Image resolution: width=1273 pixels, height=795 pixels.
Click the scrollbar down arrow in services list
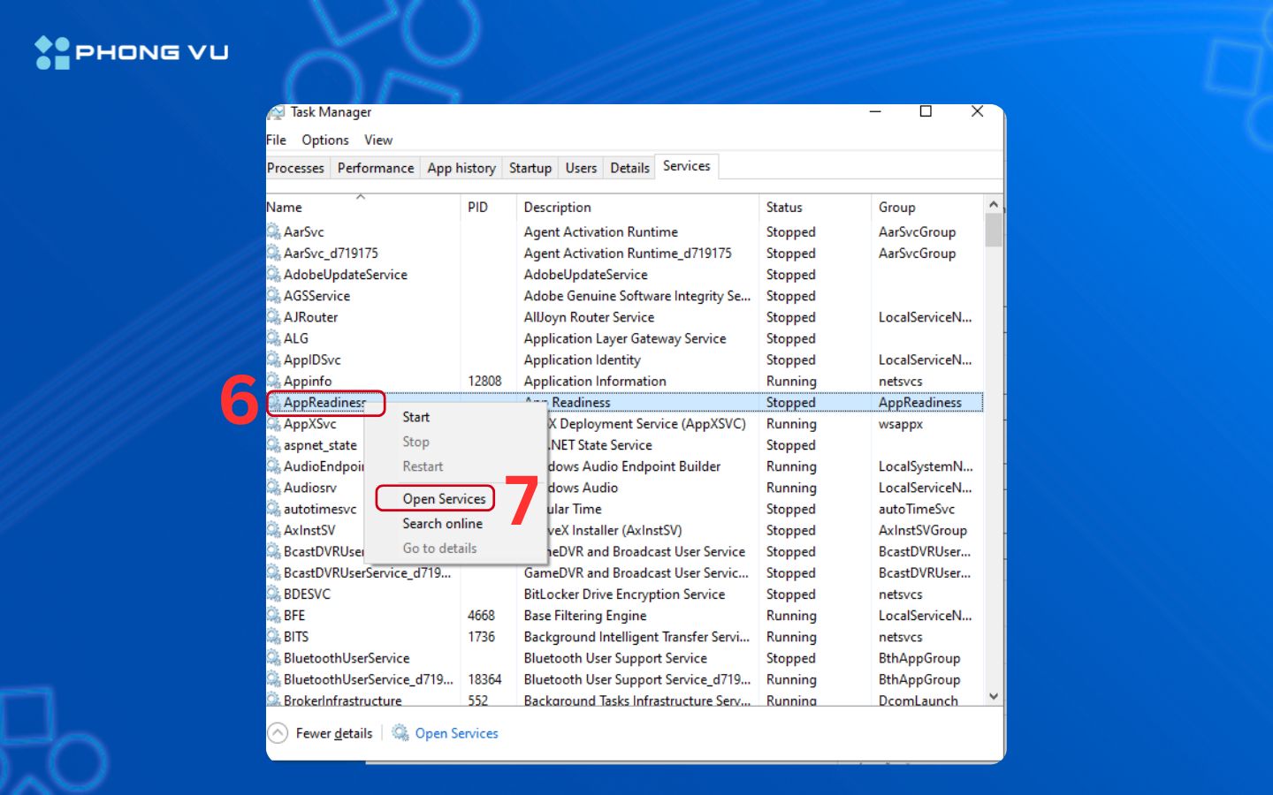[994, 696]
